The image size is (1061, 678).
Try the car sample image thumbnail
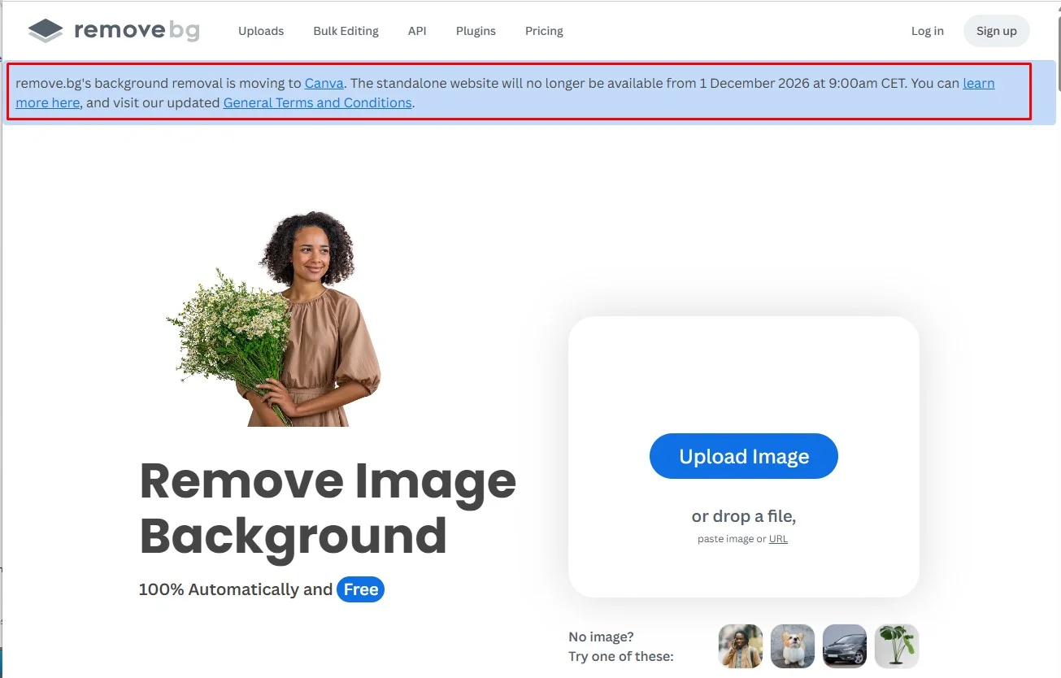pos(845,646)
